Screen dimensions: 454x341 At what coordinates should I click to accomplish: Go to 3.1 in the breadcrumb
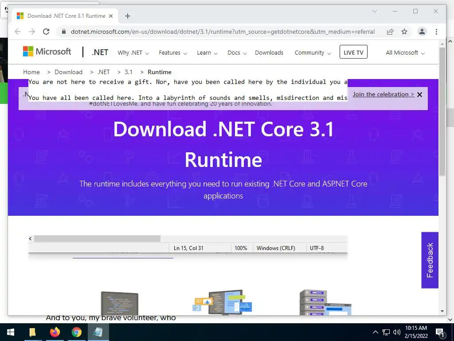tap(128, 72)
